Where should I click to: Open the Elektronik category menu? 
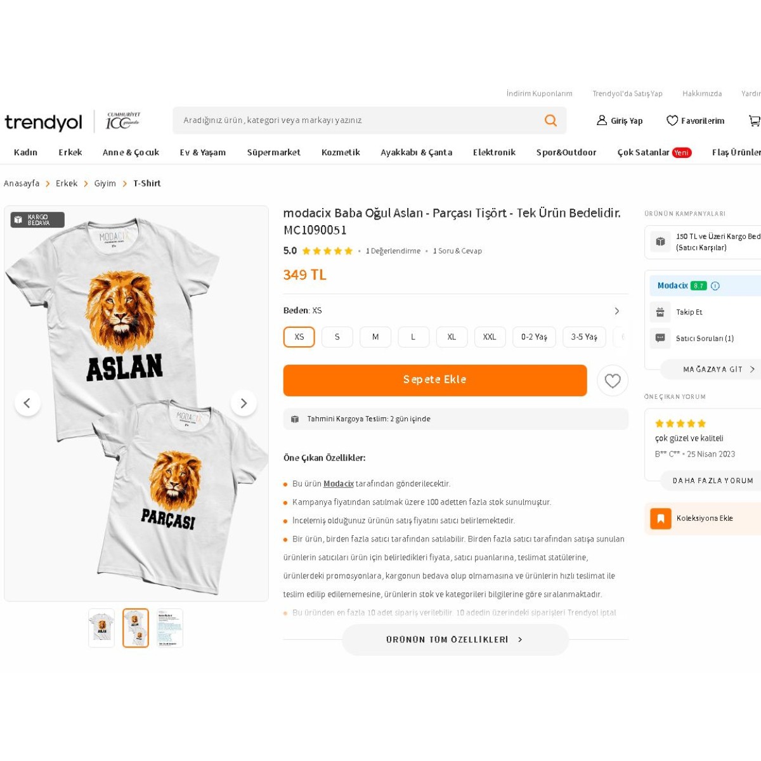coord(494,152)
